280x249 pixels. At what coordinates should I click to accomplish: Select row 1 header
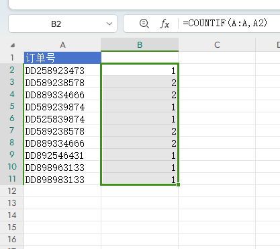tap(12, 58)
